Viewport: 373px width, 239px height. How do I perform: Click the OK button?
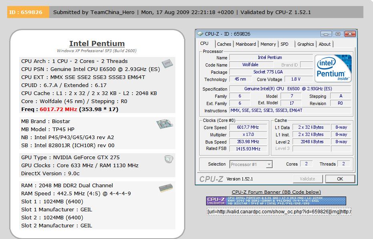coord(340,179)
